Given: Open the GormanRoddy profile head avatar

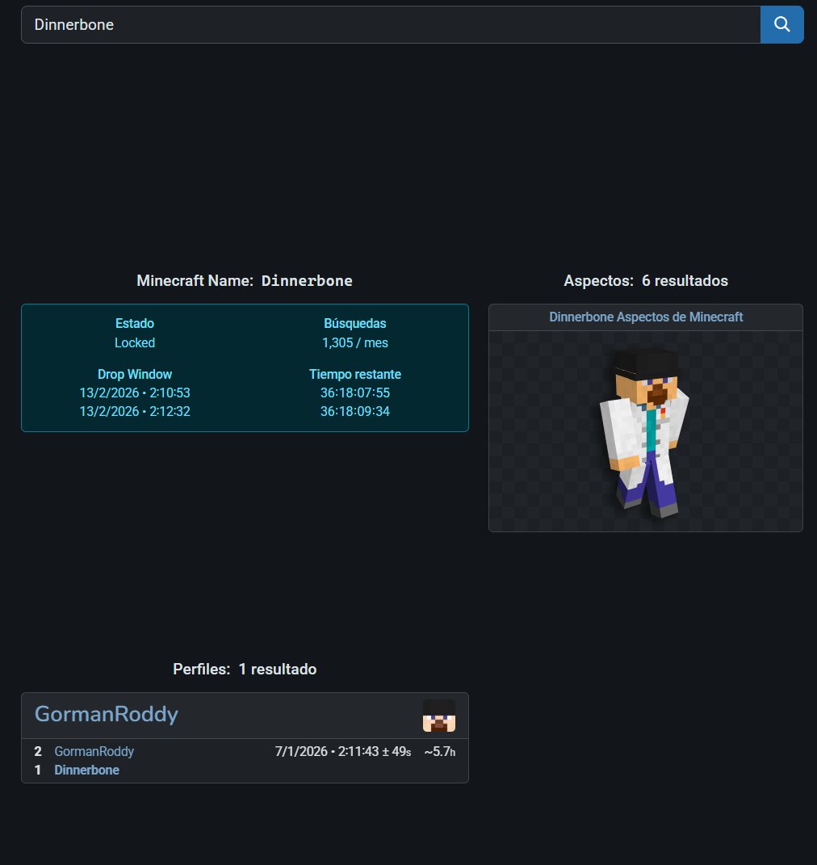Looking at the screenshot, I should point(439,716).
